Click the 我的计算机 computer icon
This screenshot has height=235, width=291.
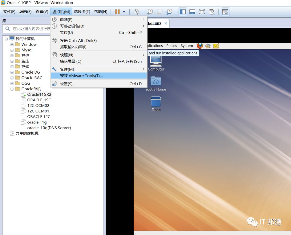(12, 39)
